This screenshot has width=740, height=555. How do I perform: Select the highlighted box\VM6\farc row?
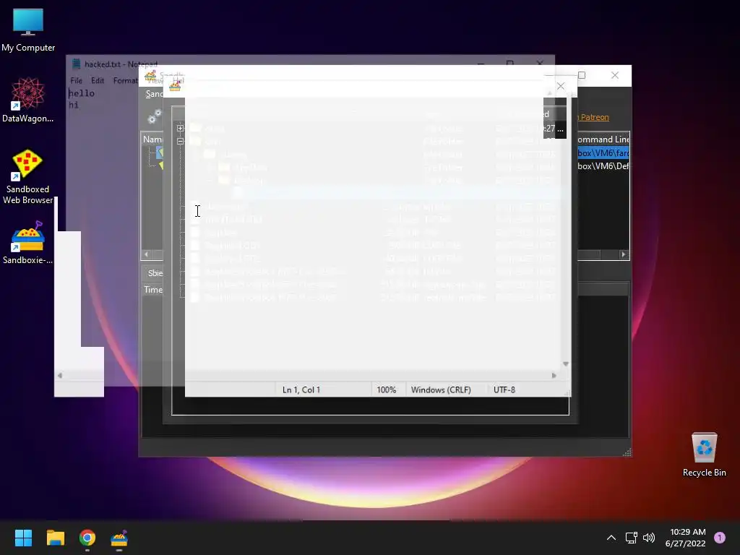coord(603,153)
